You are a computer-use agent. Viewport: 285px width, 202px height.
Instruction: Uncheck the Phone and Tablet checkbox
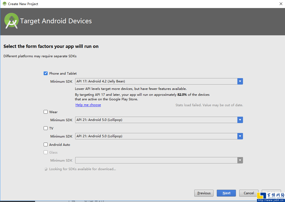click(x=46, y=73)
